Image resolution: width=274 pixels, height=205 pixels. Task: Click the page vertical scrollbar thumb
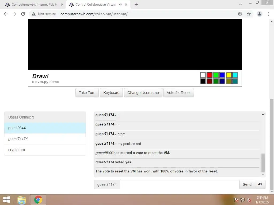pyautogui.click(x=272, y=144)
